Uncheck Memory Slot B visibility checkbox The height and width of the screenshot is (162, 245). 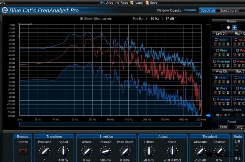click(x=226, y=115)
